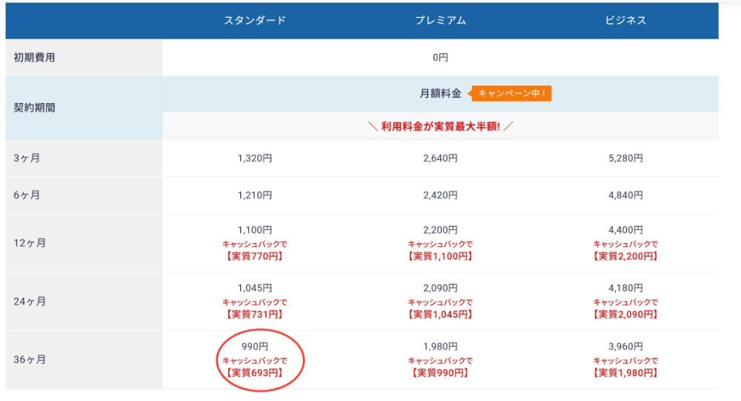Click the 1,210円 Standard 6-month price
The height and width of the screenshot is (401, 741).
tap(255, 195)
